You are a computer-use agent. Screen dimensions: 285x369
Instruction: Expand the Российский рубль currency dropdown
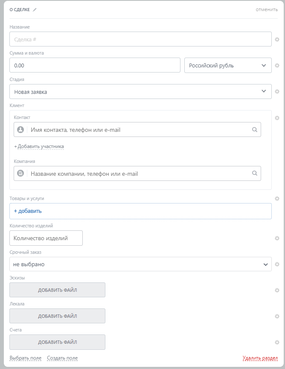[228, 66]
